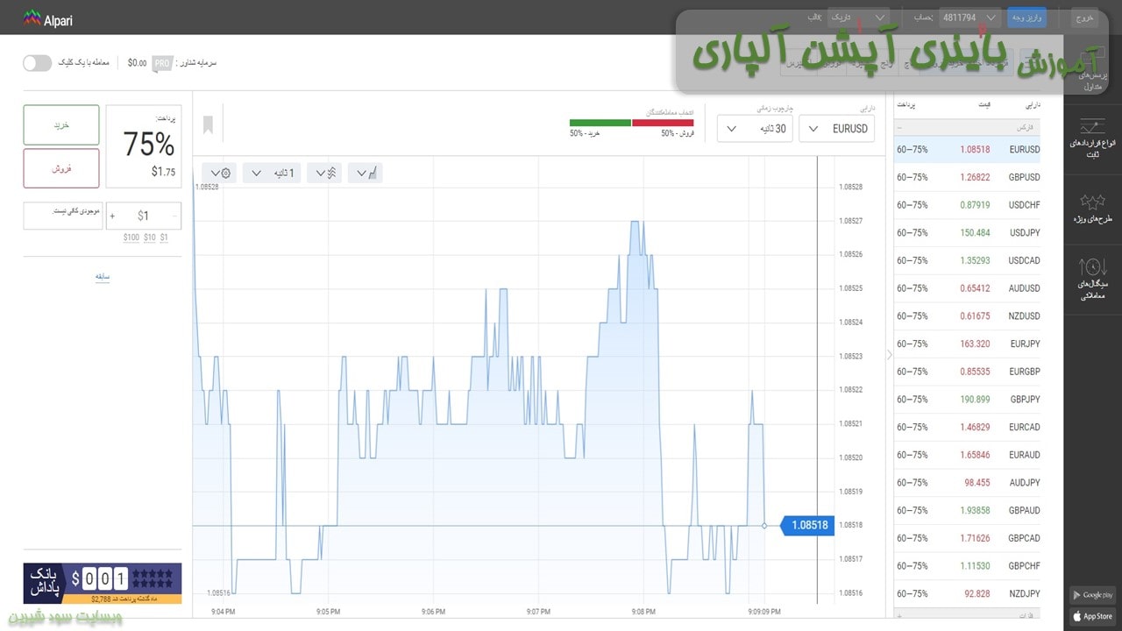This screenshot has height=631, width=1122.
Task: Click the App Store badge
Action: pyautogui.click(x=1092, y=616)
